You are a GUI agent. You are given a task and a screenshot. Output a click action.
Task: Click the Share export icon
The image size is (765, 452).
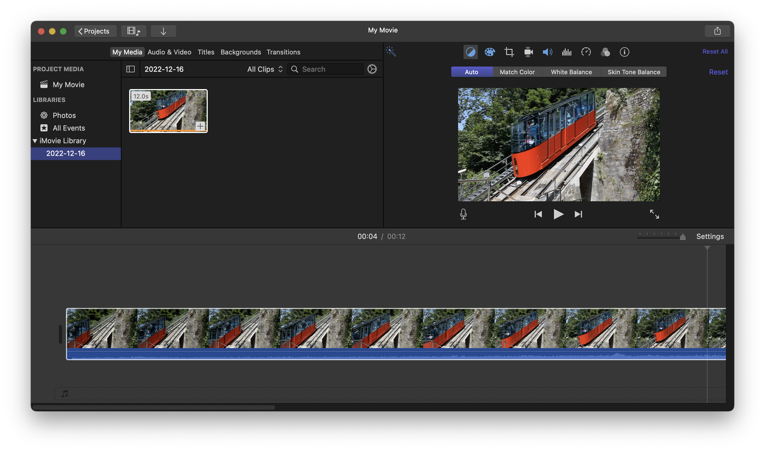[717, 31]
